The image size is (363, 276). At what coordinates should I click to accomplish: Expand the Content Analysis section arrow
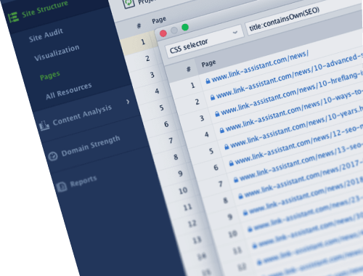[128, 102]
